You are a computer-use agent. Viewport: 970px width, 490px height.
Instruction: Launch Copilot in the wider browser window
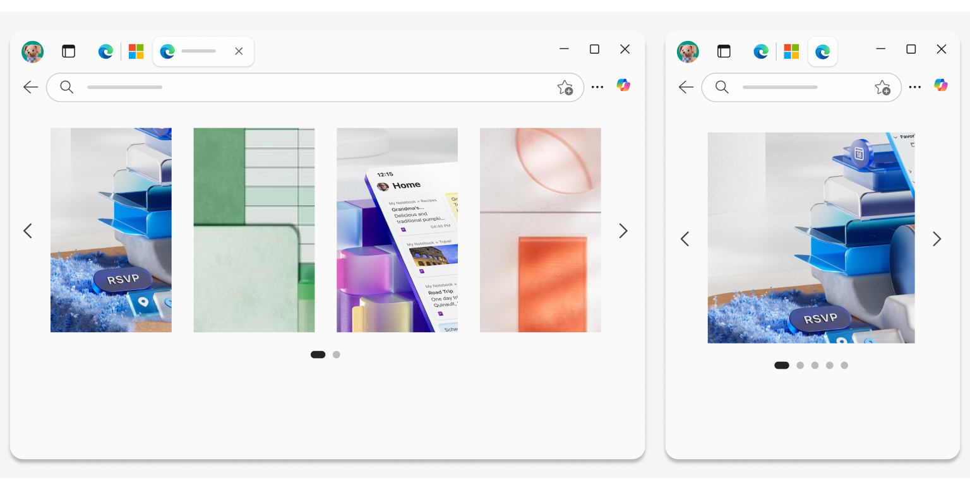click(623, 85)
